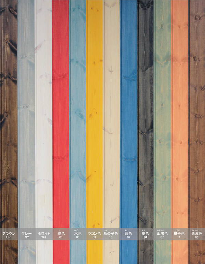Screen dimensions: 205x264
Task: Click the 藍色 02 label
Action: point(128,235)
